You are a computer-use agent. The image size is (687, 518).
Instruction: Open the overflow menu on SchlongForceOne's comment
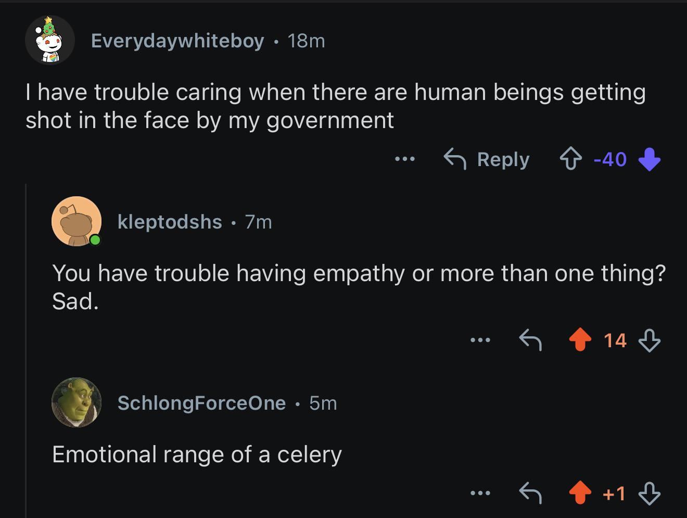pos(480,494)
